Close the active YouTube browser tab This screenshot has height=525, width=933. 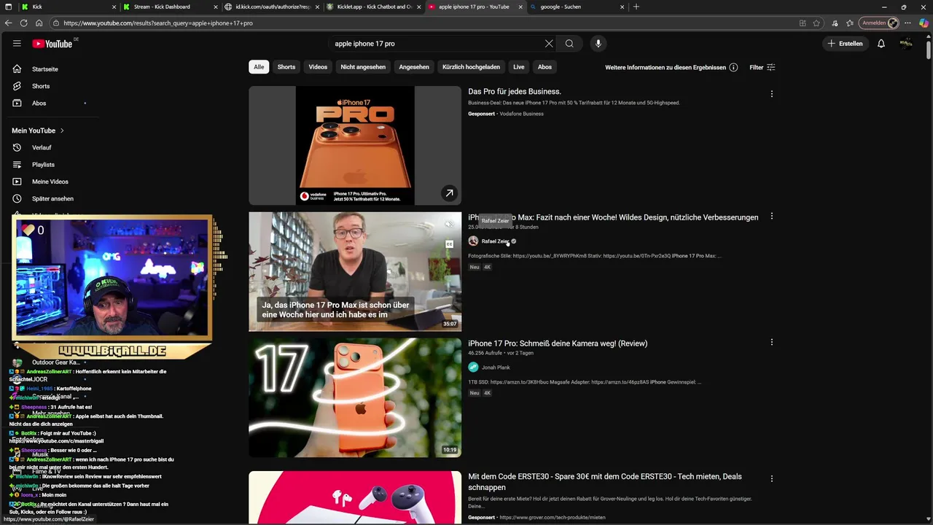520,7
